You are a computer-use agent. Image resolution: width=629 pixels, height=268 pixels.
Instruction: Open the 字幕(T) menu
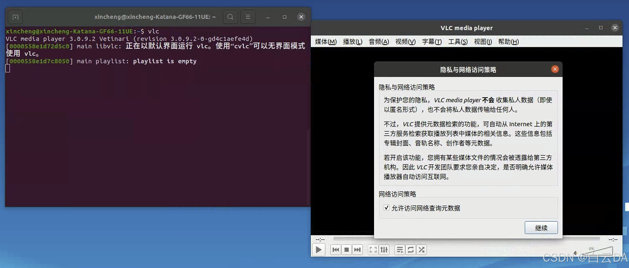pos(432,42)
